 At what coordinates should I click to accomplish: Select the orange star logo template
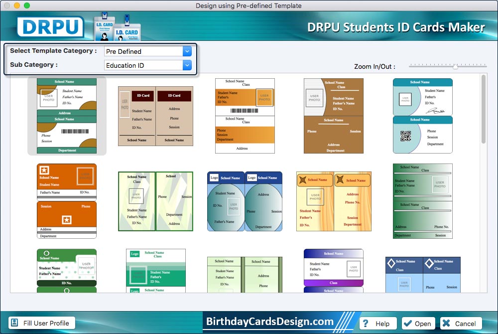point(67,201)
